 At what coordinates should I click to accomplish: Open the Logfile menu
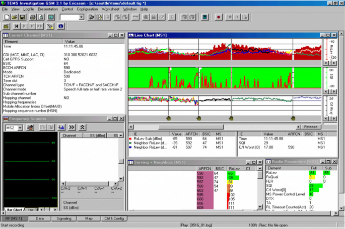(x=28, y=9)
